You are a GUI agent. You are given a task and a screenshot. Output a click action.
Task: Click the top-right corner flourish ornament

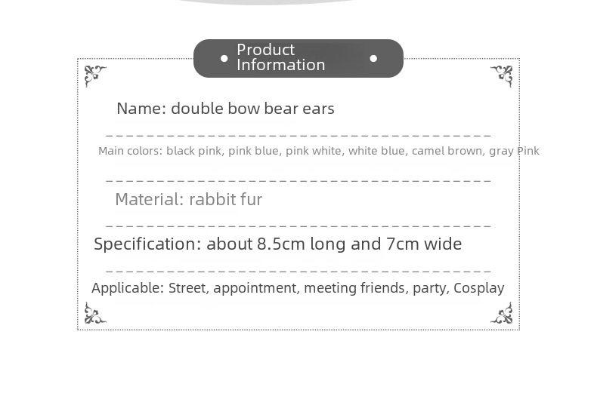502,75
